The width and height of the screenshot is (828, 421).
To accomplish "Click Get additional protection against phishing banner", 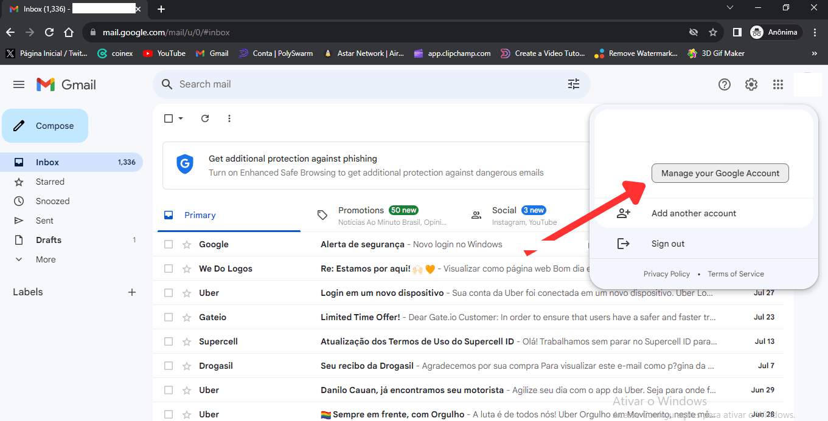I will point(376,165).
